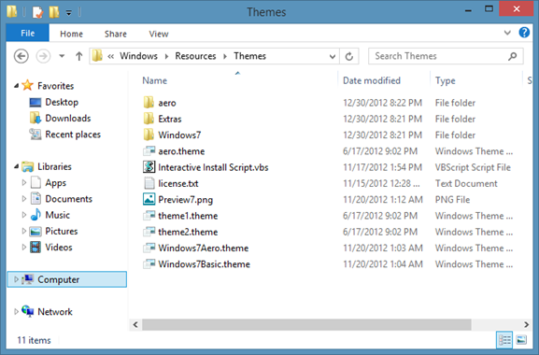This screenshot has height=355, width=539.
Task: Expand the Music library node
Action: [x=24, y=215]
